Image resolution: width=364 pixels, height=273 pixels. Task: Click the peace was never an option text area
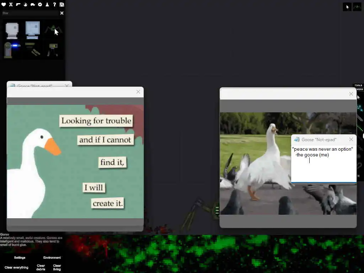323,164
